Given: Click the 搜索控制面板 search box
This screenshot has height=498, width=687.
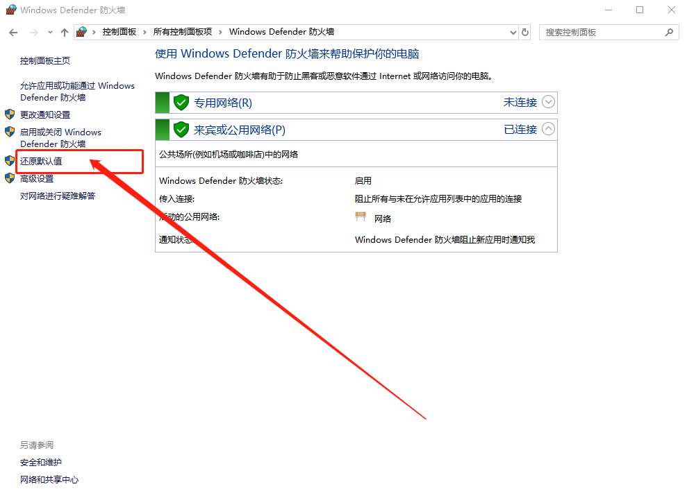Looking at the screenshot, I should point(601,32).
